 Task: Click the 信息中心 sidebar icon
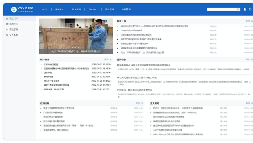[7, 24]
